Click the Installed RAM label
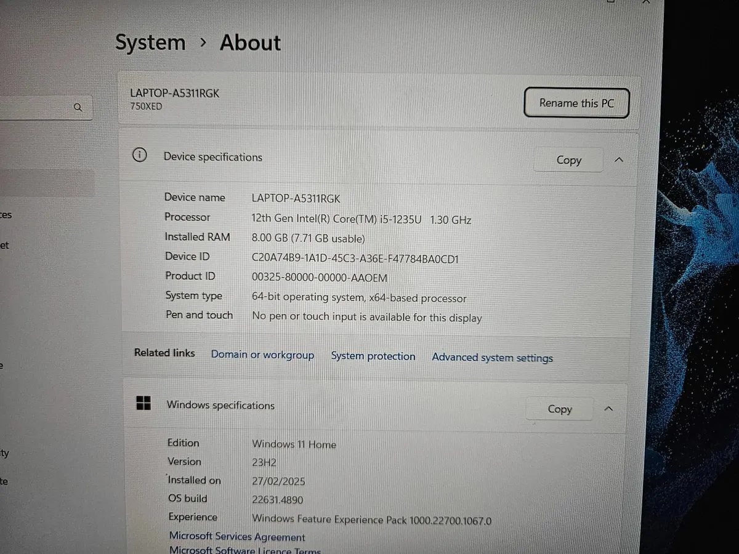 click(197, 236)
